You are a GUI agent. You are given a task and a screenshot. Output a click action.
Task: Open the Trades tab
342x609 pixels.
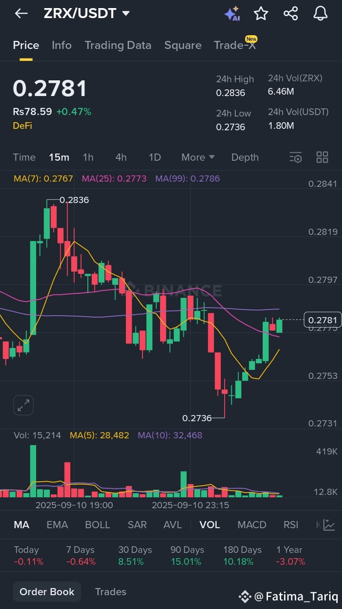coord(111,592)
